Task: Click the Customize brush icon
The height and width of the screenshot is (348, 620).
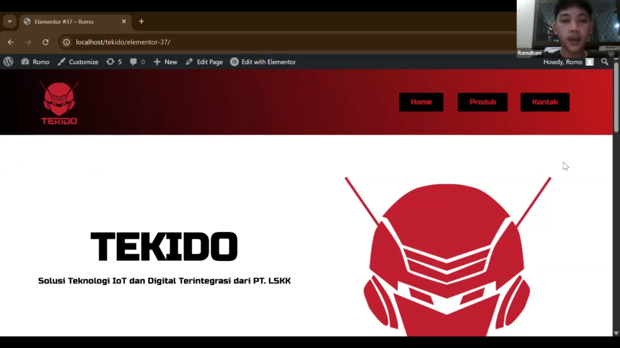Action: (x=61, y=62)
